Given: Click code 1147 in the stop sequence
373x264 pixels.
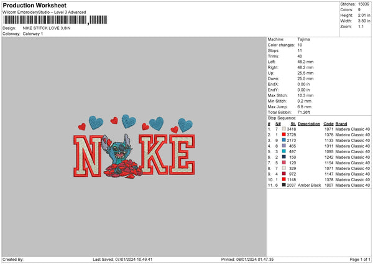Looking at the screenshot, I should pyautogui.click(x=329, y=174).
